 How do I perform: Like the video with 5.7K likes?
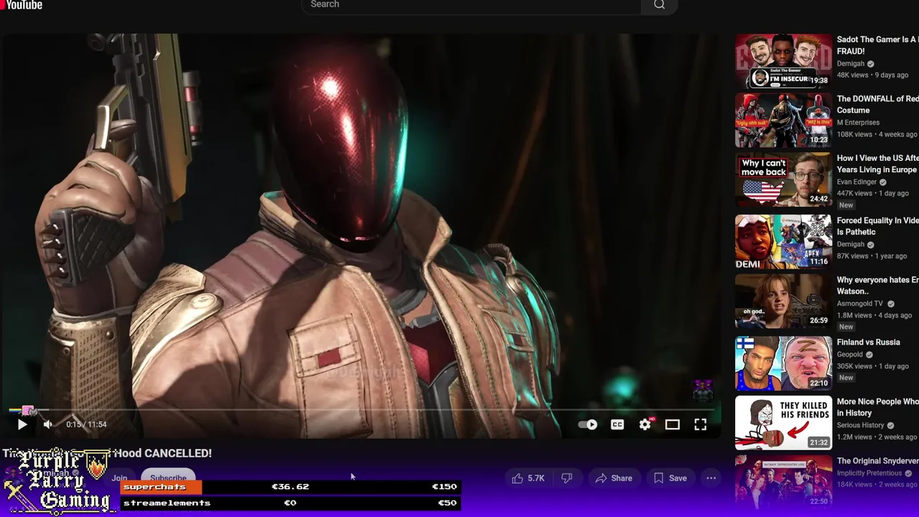(x=528, y=478)
